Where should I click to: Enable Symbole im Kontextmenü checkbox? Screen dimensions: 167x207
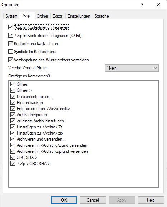(x=10, y=52)
